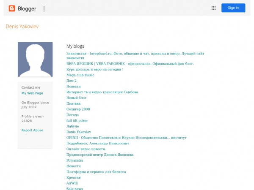Click the Denis Yakovlev blog link
Screen dimensions: 254x190
[x=78, y=132]
